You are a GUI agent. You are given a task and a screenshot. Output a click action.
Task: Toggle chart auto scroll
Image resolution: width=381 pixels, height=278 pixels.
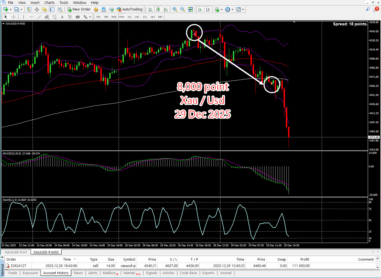200,9
